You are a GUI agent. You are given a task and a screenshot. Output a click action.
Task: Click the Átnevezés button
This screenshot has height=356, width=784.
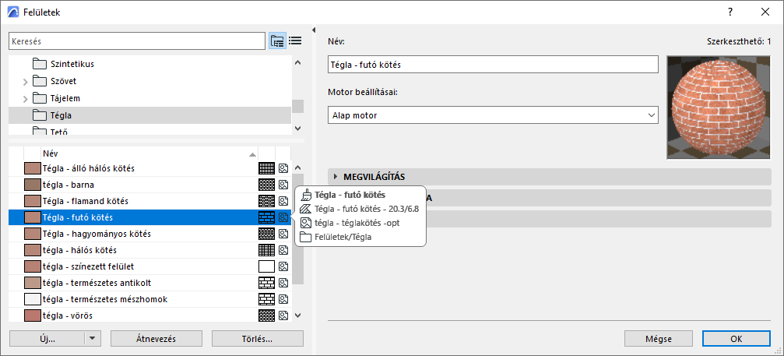click(x=156, y=339)
